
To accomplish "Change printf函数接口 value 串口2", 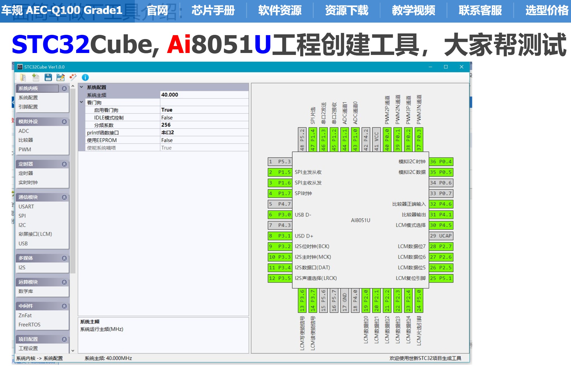I will click(204, 132).
